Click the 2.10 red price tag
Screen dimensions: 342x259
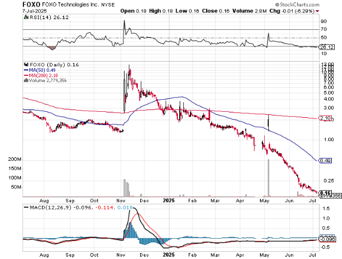coord(325,118)
